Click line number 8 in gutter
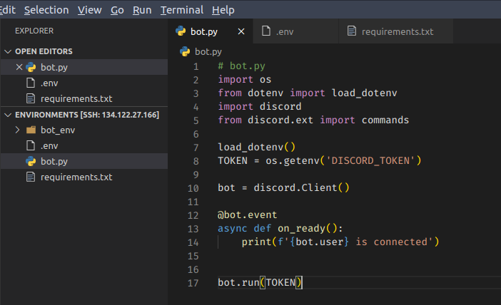This screenshot has height=305, width=501. [x=196, y=161]
